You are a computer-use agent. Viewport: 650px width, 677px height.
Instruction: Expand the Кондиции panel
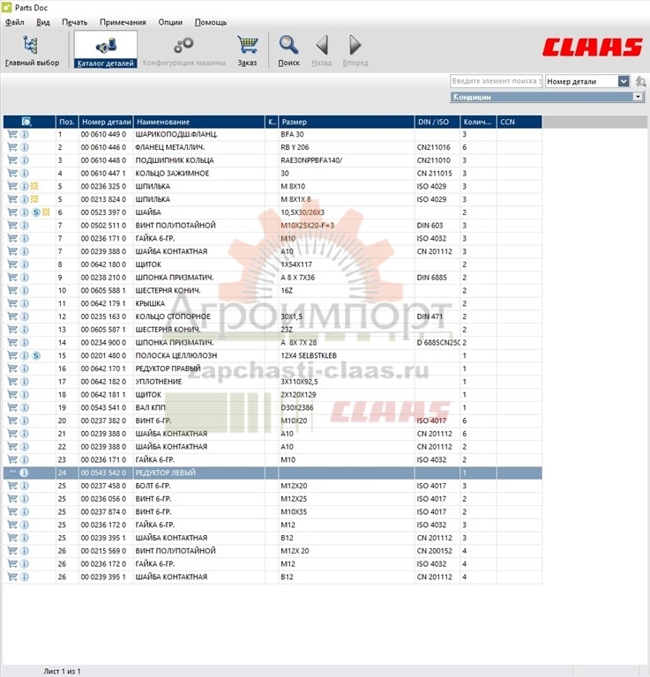click(x=638, y=97)
